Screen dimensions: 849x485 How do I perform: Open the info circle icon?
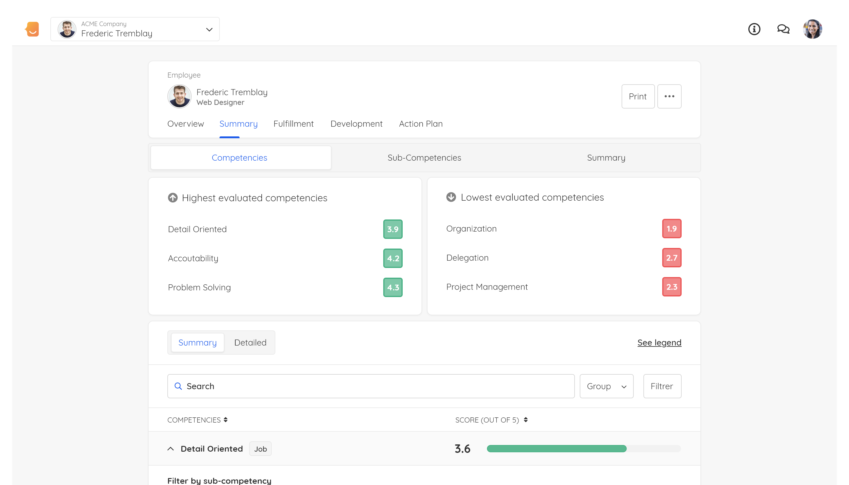click(754, 29)
